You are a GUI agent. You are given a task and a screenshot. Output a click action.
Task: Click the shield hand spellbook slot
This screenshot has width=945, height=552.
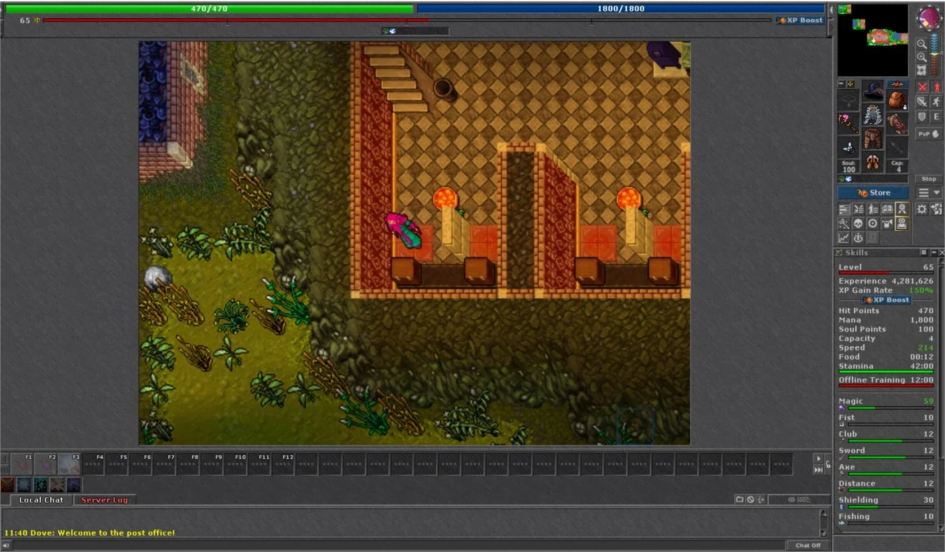coord(897,124)
